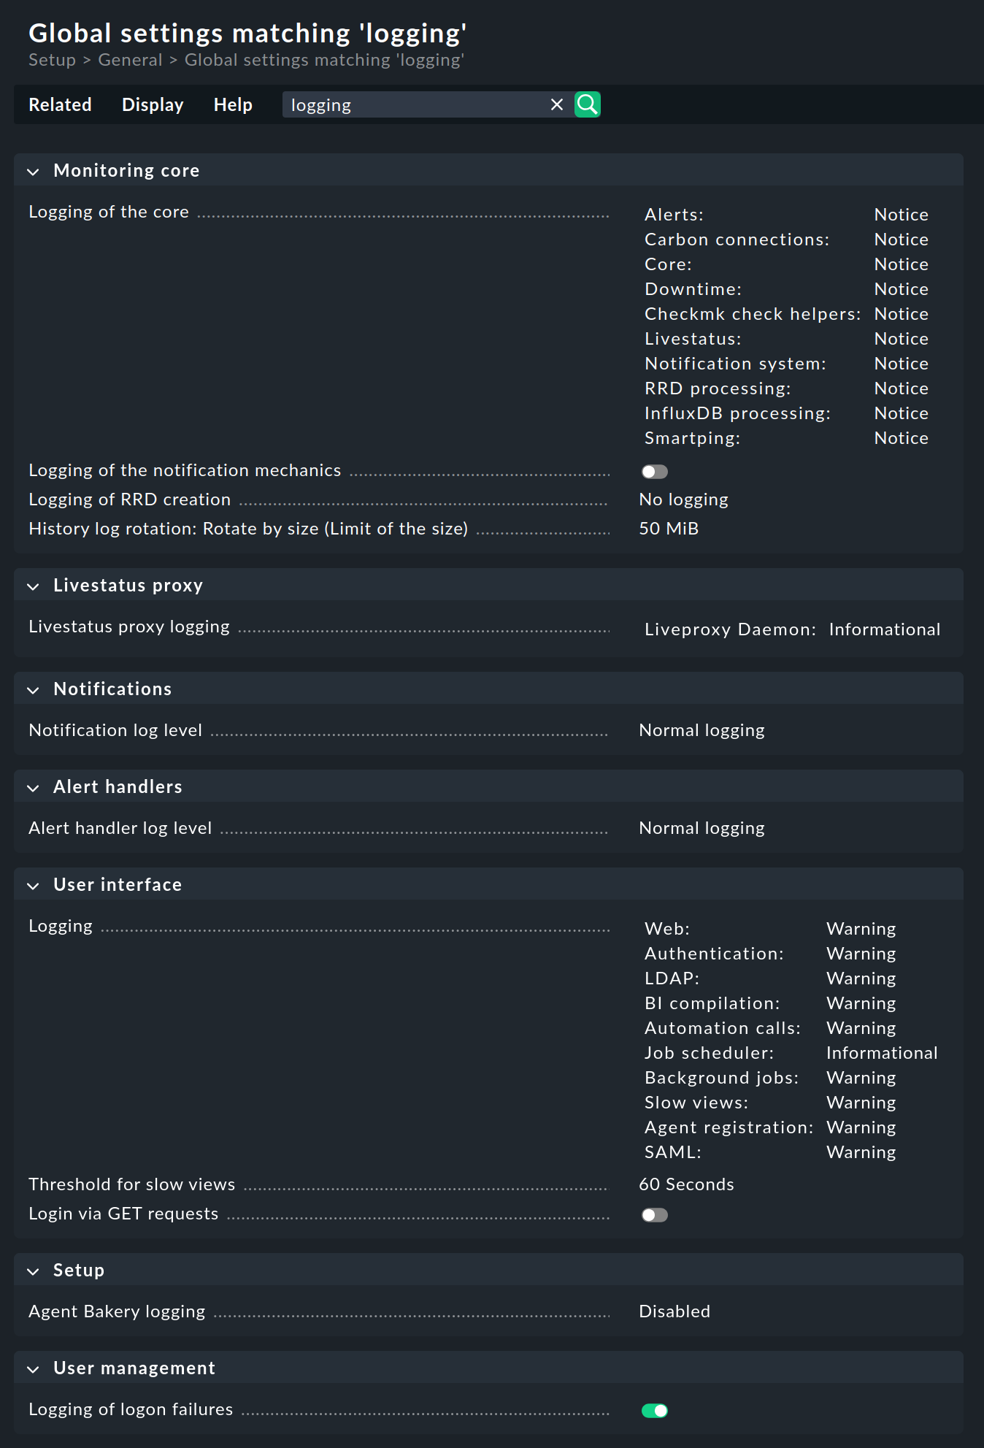Image resolution: width=984 pixels, height=1448 pixels.
Task: Collapse the Alert handlers section
Action: (33, 787)
